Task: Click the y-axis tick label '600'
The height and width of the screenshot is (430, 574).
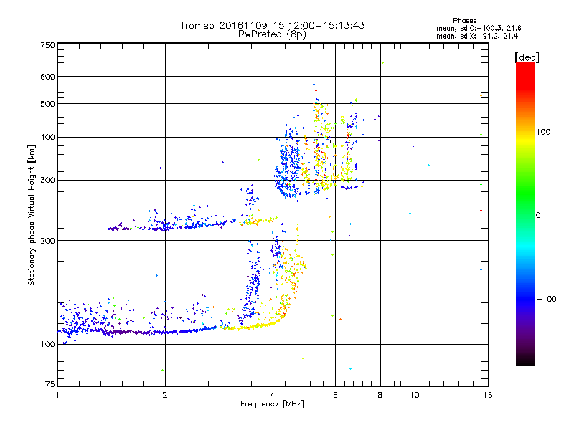Action: point(48,77)
